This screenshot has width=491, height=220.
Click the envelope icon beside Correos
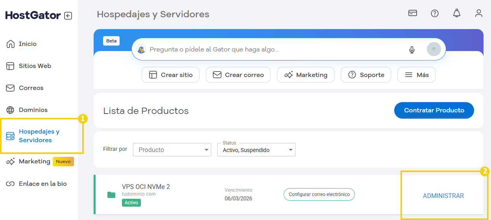[x=11, y=88]
